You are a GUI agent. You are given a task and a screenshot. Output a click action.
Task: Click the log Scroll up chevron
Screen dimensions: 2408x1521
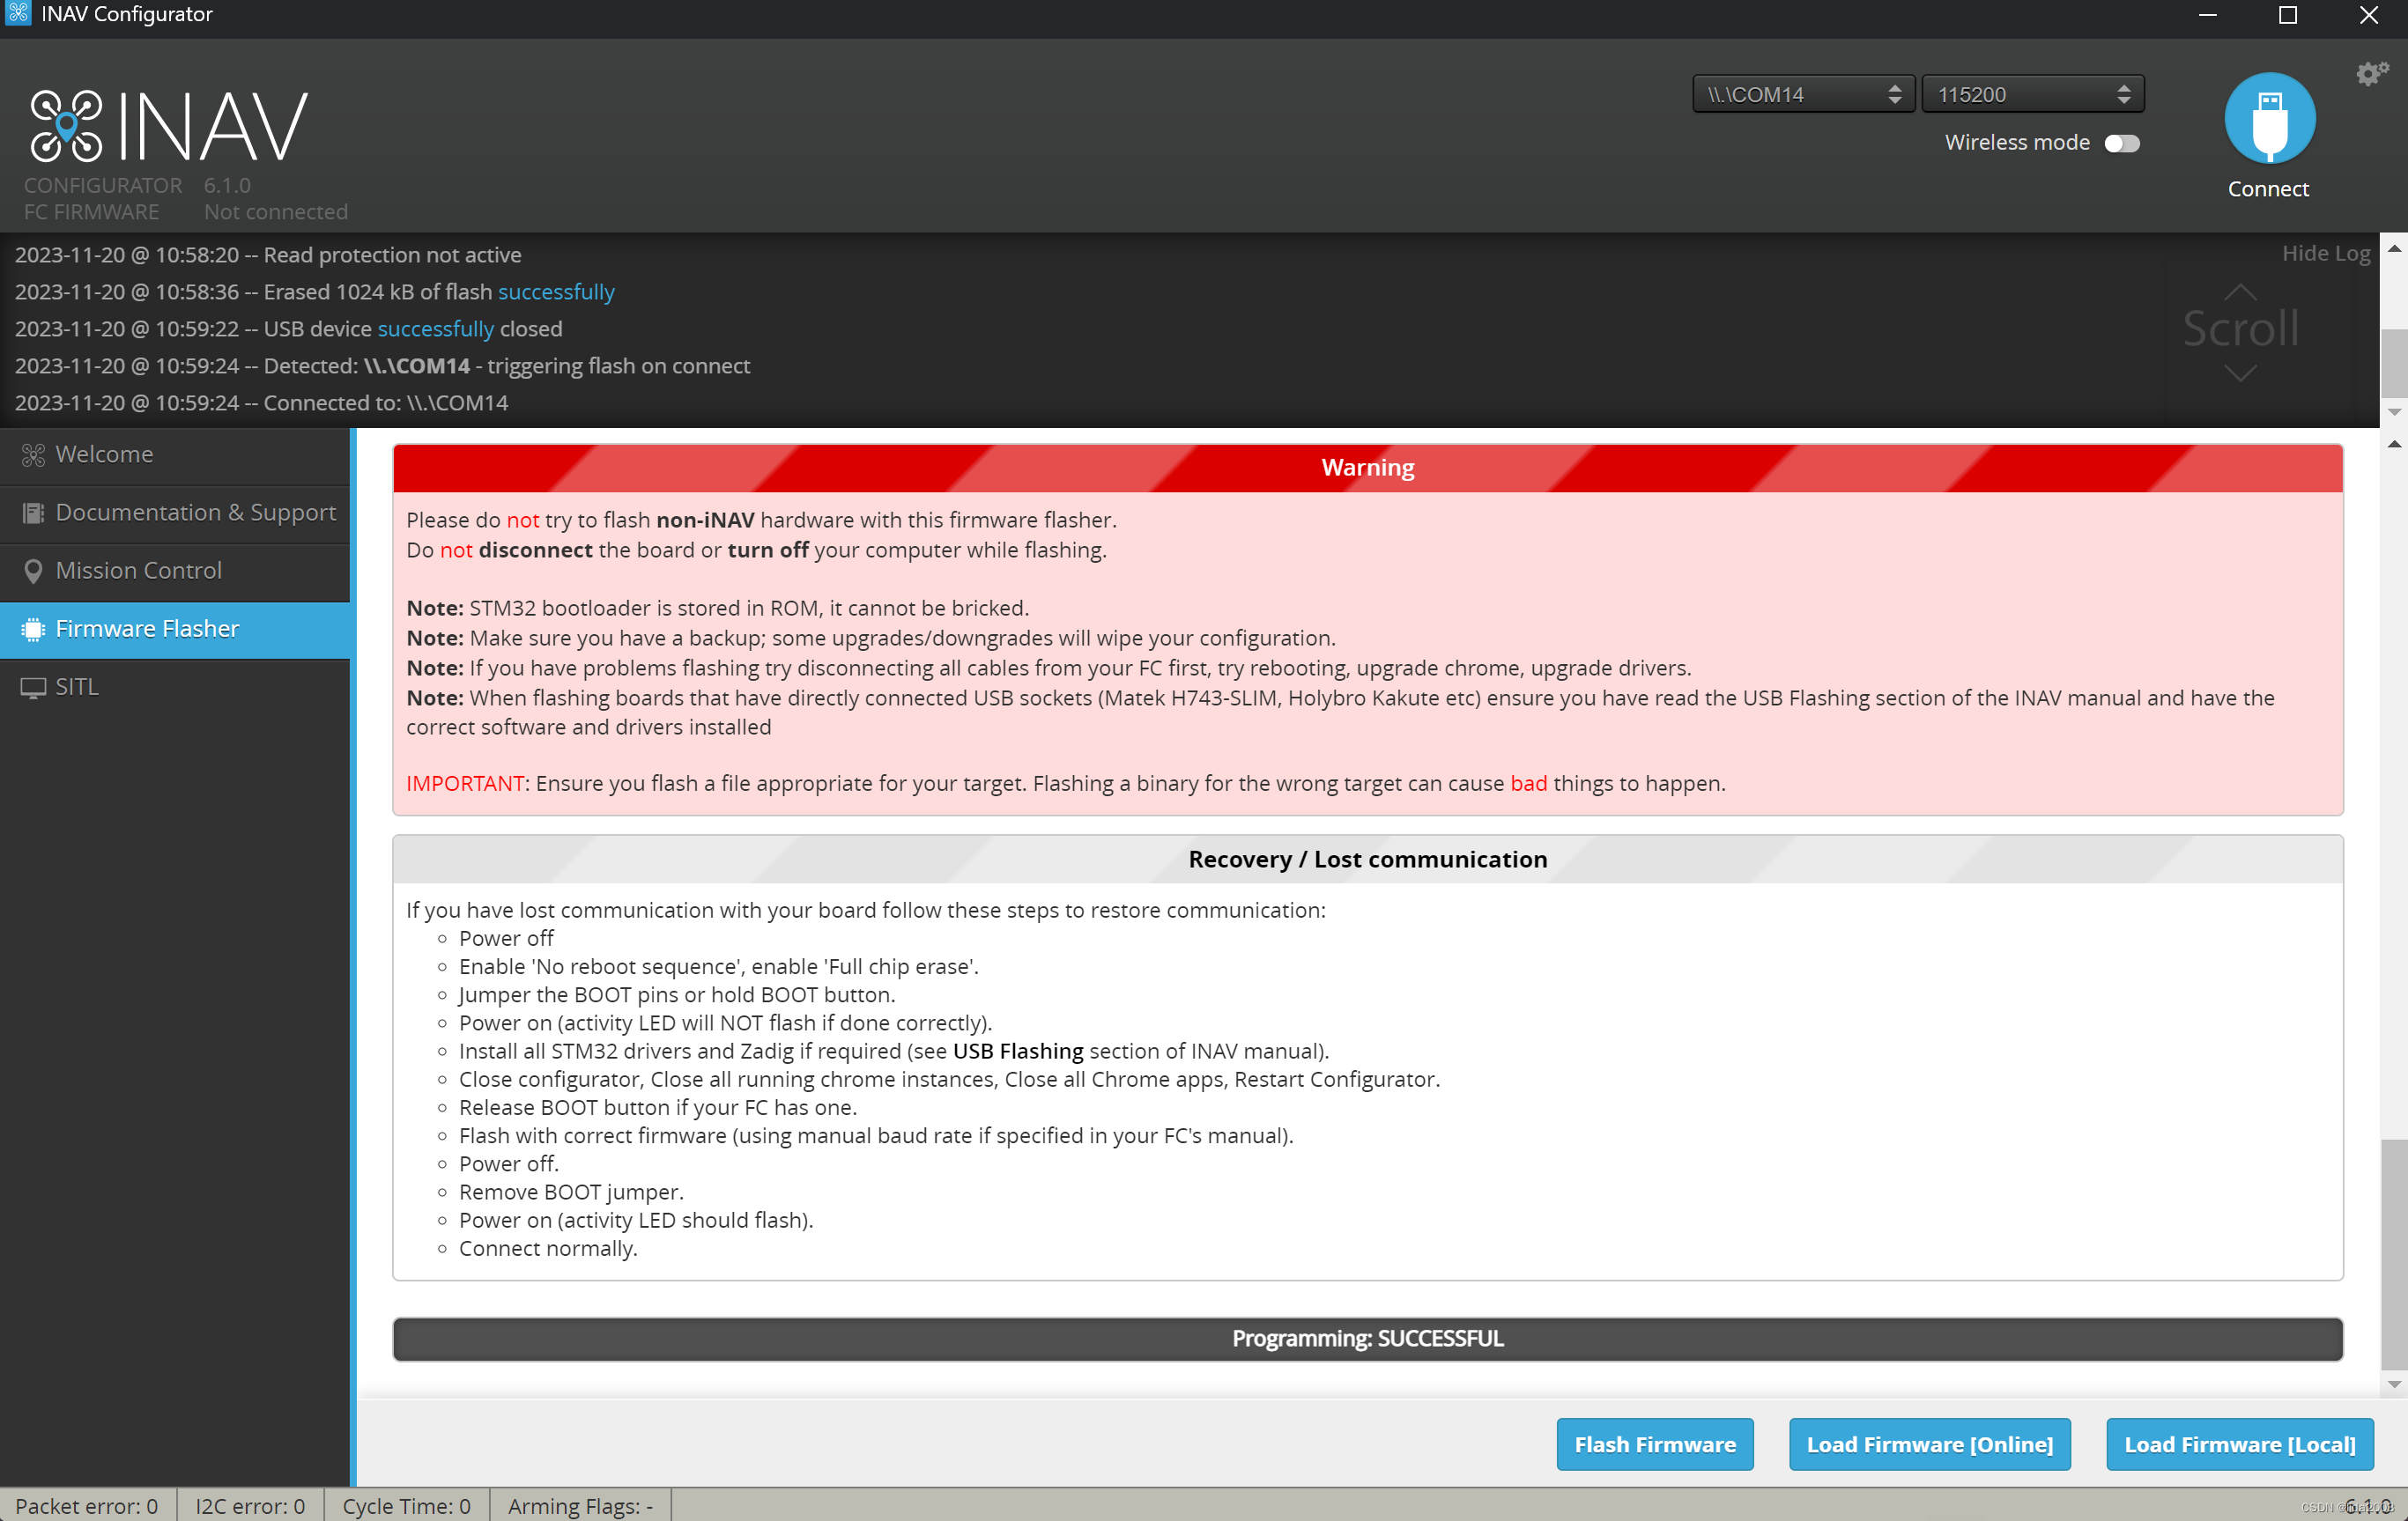2240,292
